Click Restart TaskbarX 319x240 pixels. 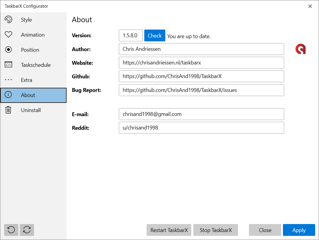[x=169, y=230]
